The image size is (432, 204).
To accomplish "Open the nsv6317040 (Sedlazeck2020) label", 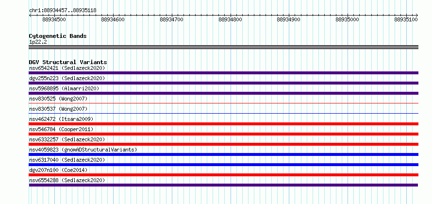I will click(67, 160).
